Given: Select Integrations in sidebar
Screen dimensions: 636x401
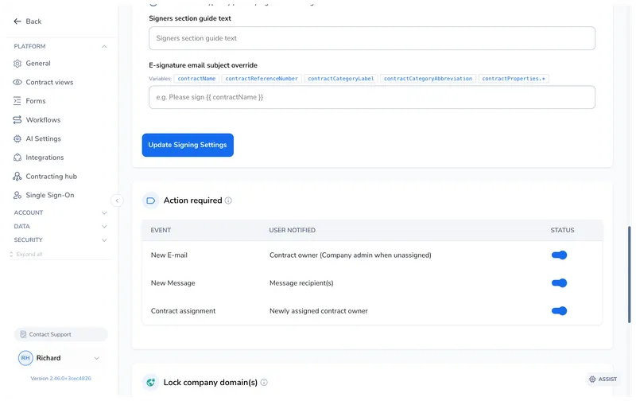Looking at the screenshot, I should click(x=45, y=158).
